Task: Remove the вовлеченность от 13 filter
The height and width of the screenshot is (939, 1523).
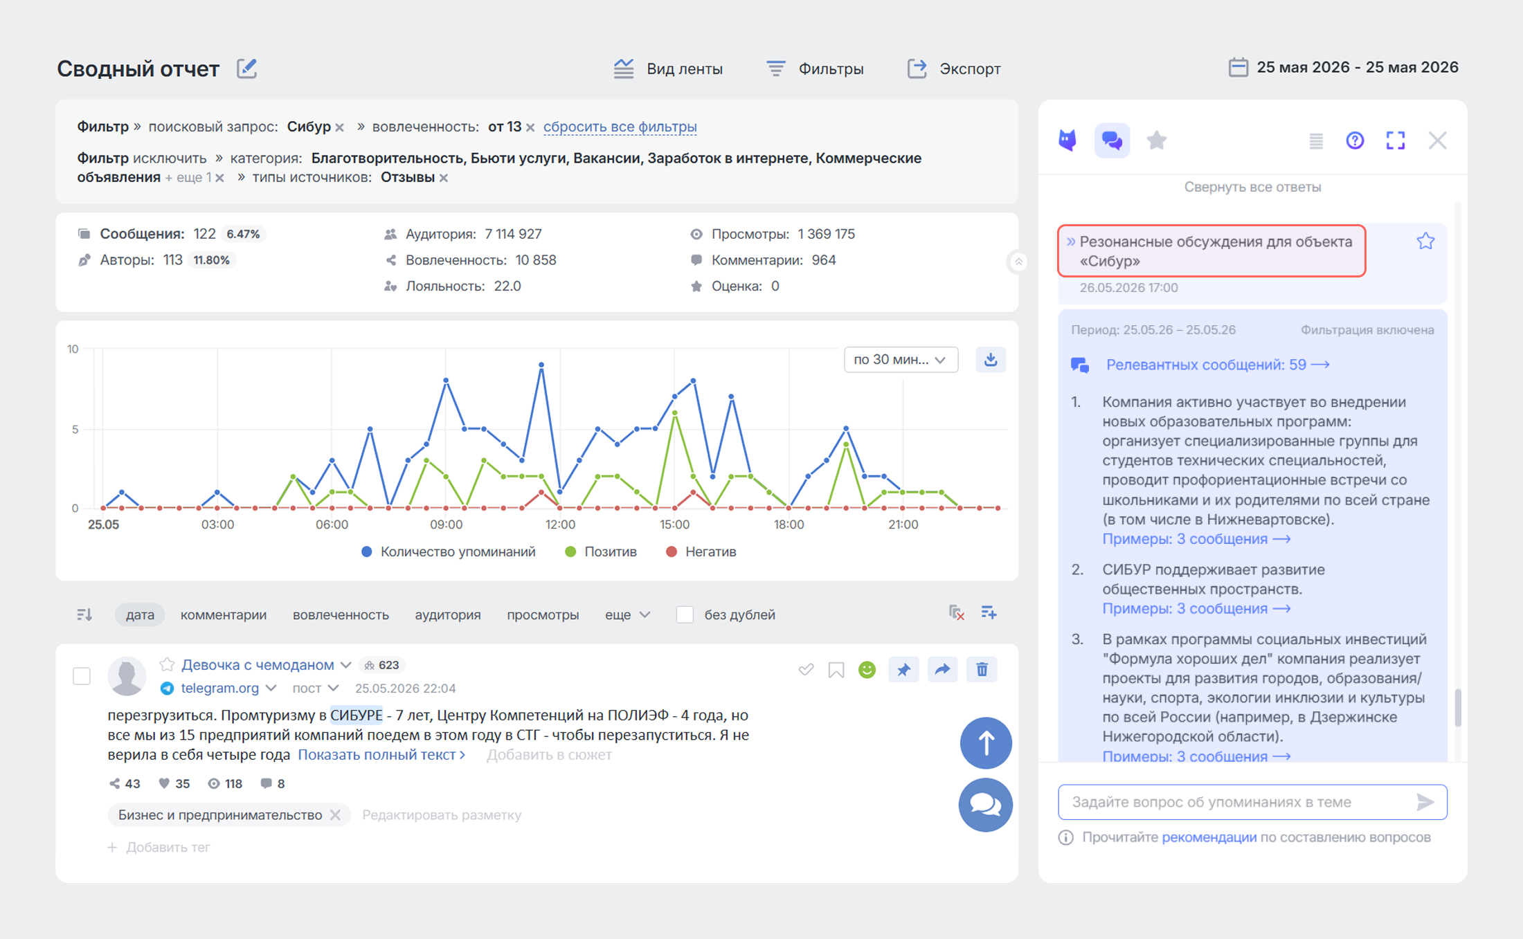Action: [530, 127]
